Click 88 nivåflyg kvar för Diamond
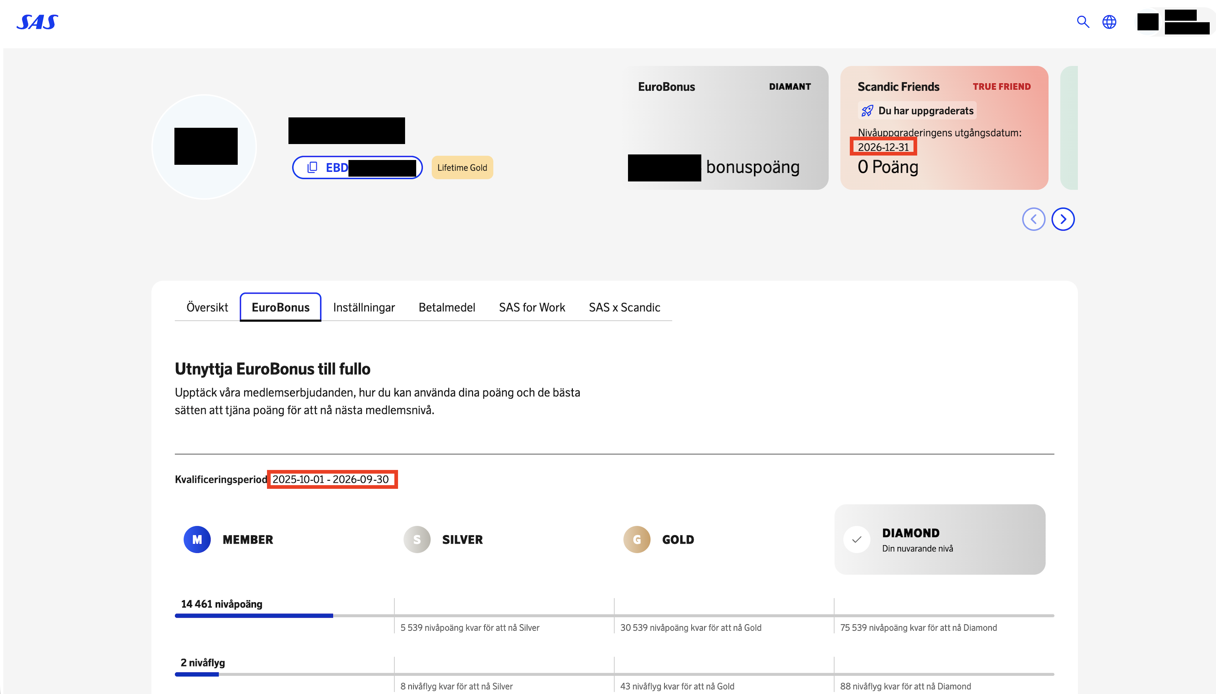 click(x=905, y=686)
